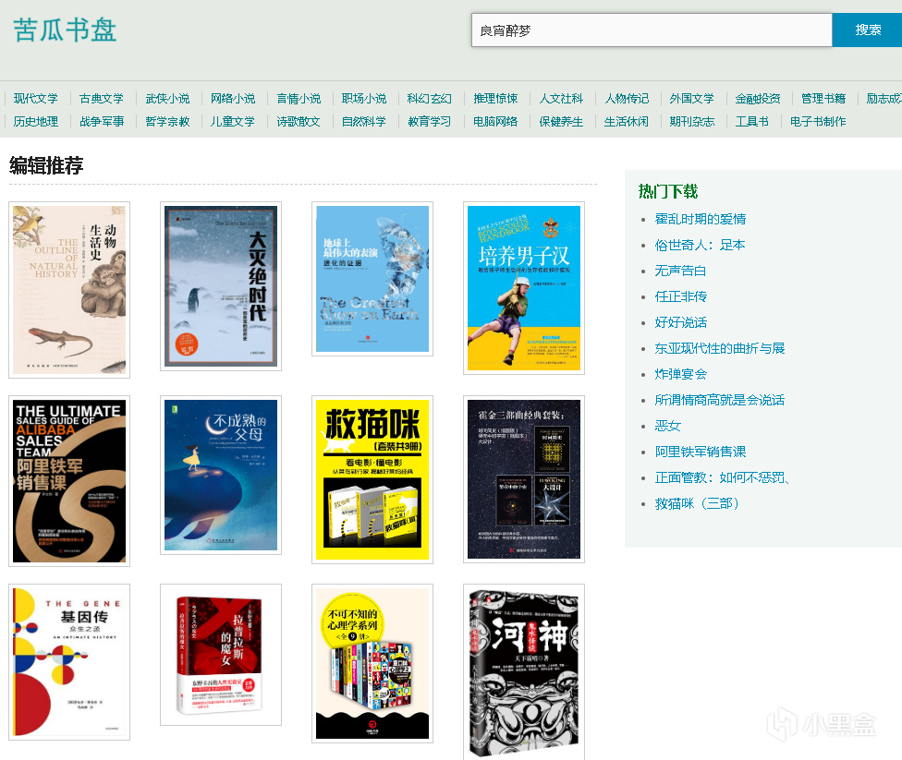Open the 河神 book cover
The image size is (902, 760).
[x=524, y=672]
